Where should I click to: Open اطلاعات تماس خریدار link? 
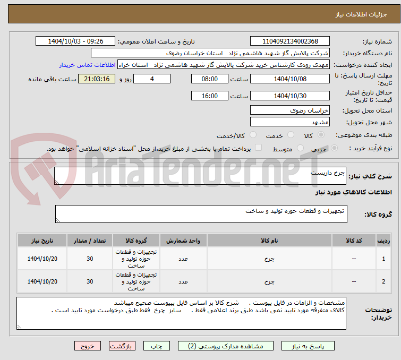point(88,65)
